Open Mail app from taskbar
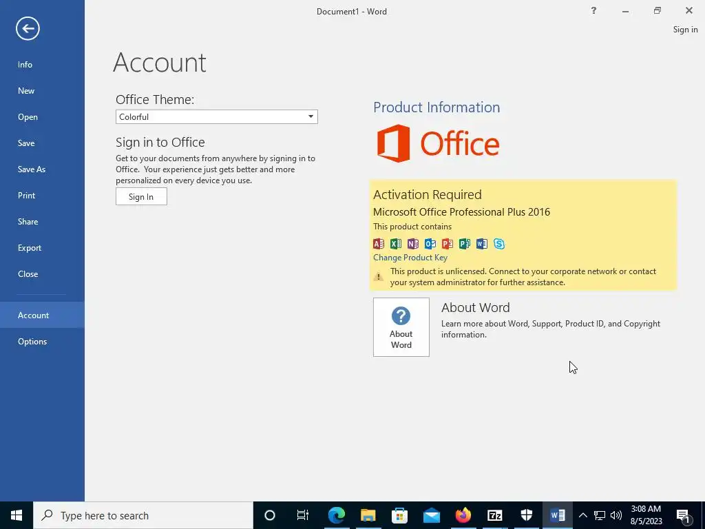This screenshot has height=529, width=705. 431,515
